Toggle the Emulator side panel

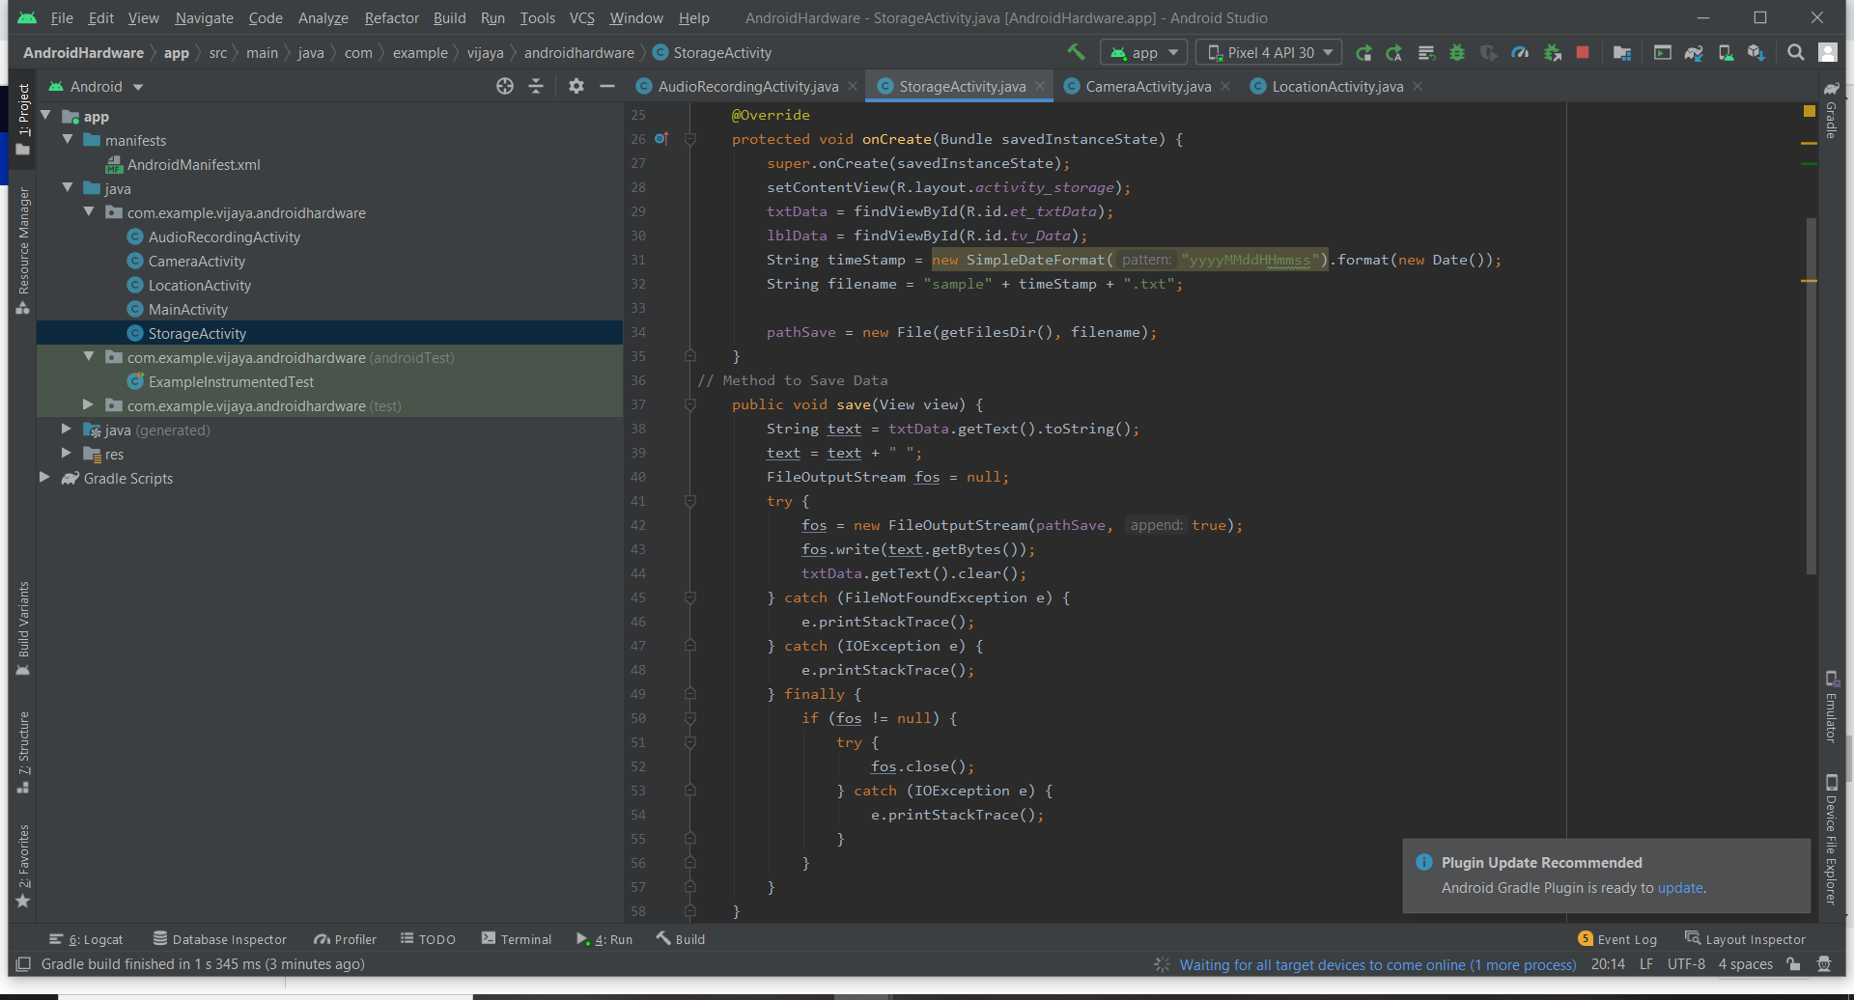[1831, 707]
